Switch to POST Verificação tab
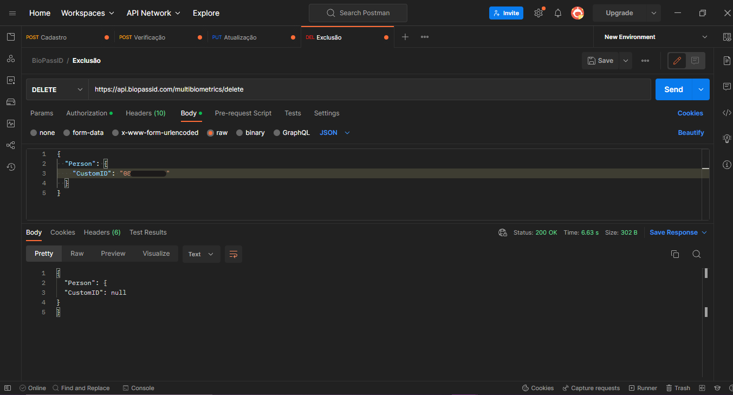 161,37
